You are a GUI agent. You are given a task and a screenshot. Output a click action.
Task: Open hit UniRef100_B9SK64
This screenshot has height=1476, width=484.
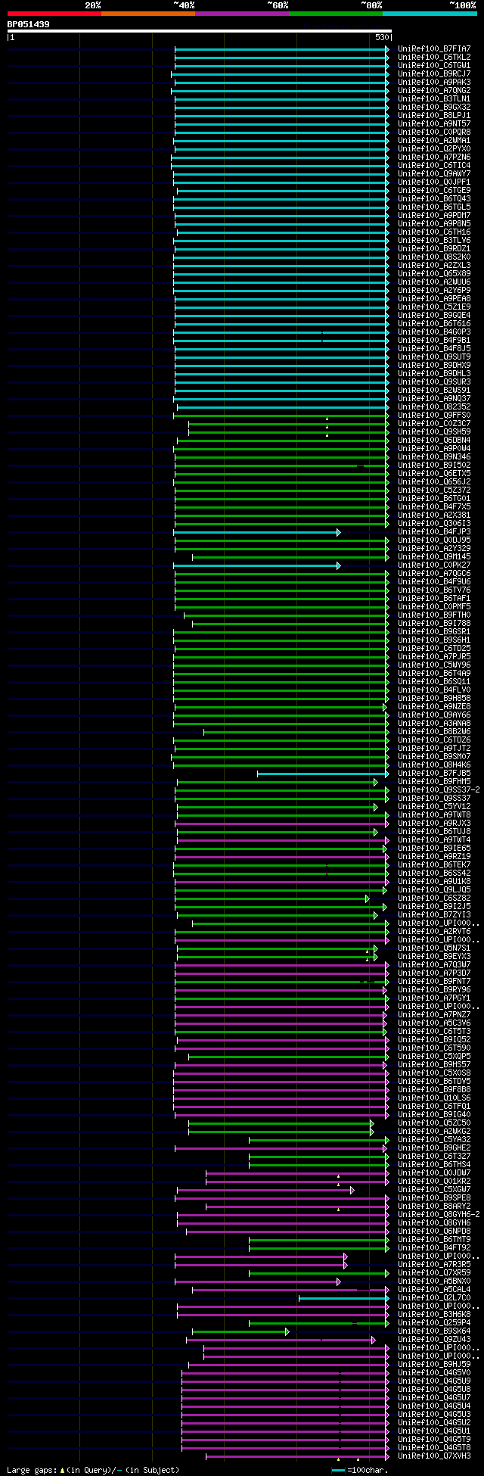pyautogui.click(x=434, y=1331)
